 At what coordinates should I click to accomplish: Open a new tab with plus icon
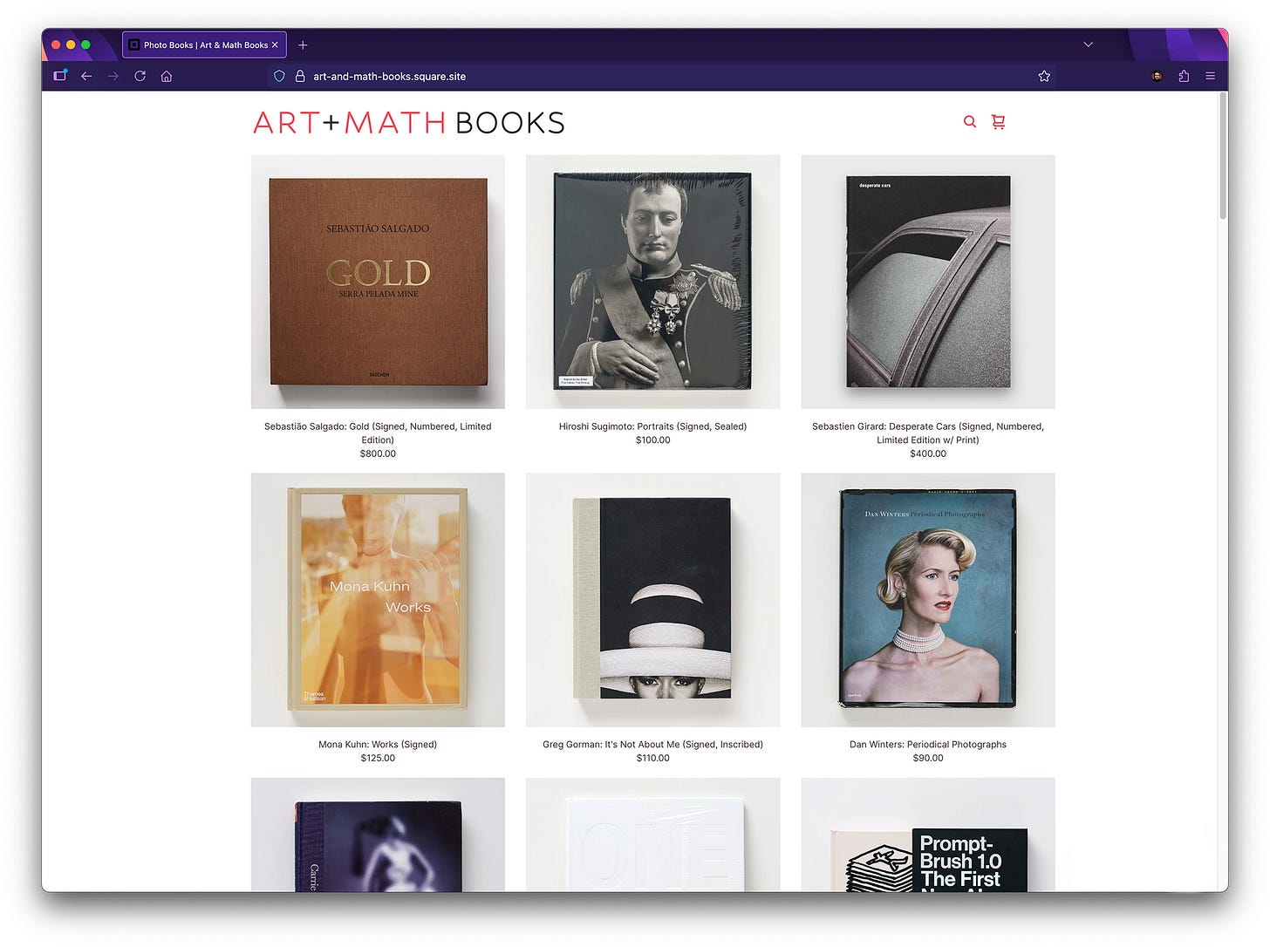tap(303, 45)
